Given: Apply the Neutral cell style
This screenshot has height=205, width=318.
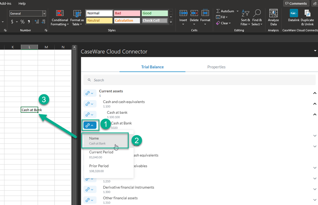Looking at the screenshot, I should coord(99,21).
